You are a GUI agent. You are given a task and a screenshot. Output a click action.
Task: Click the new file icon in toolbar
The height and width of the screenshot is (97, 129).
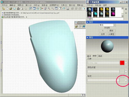point(7,9)
